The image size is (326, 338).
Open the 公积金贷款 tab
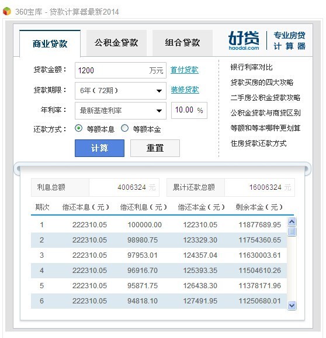click(x=116, y=43)
